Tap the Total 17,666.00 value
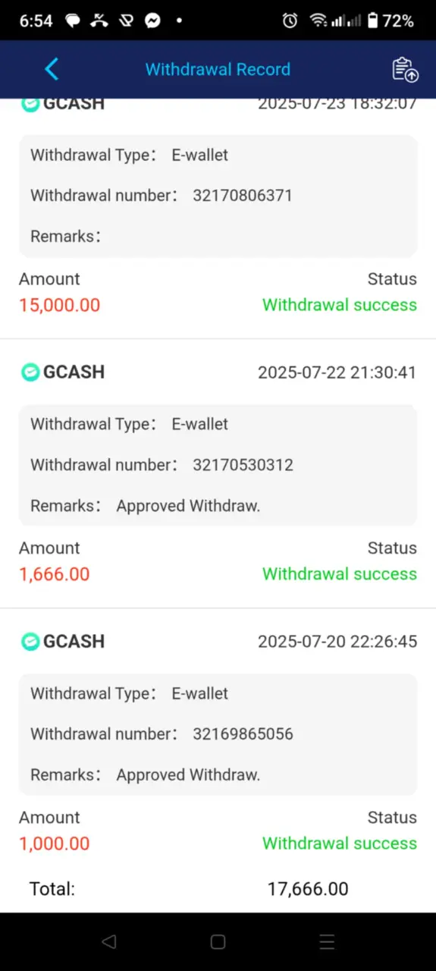 [x=308, y=889]
